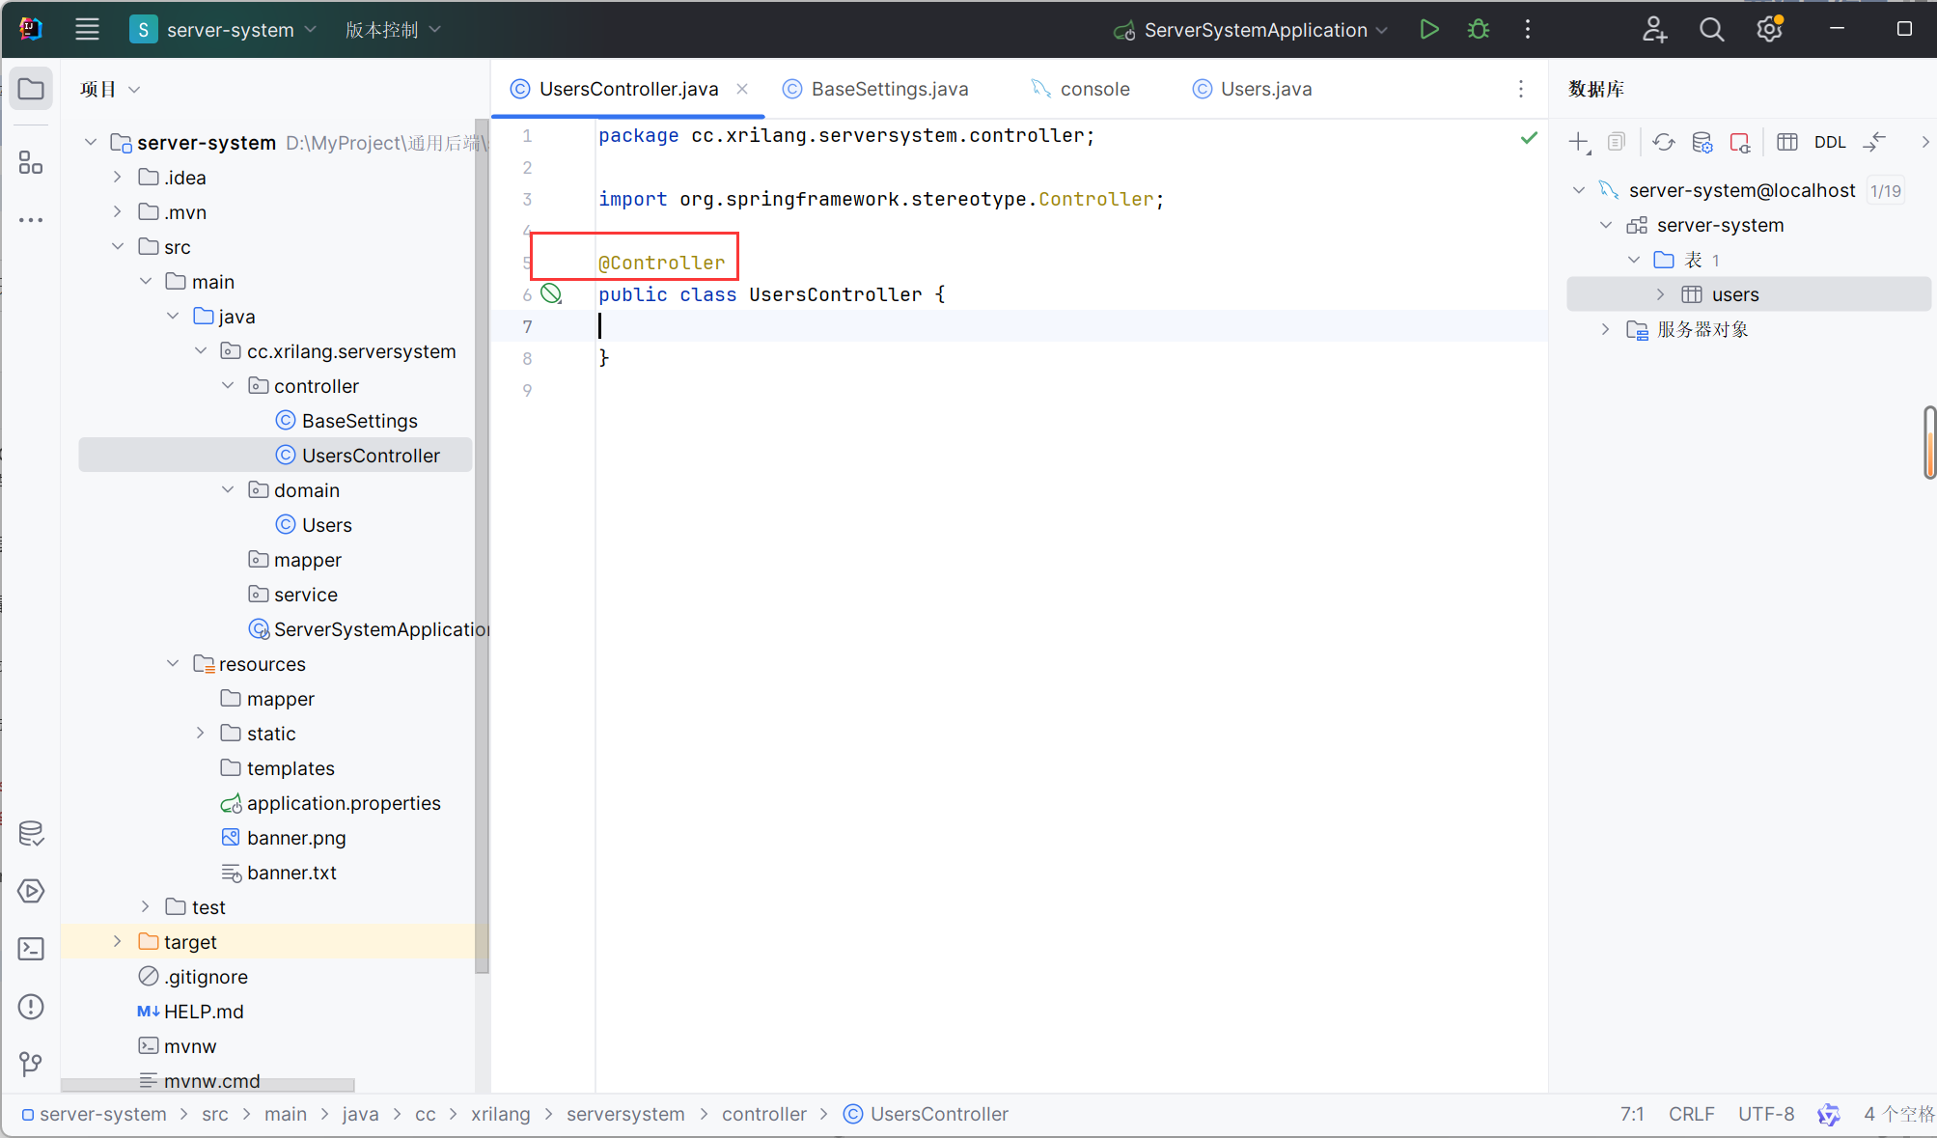Screen dimensions: 1937x1138
Task: Click the duplicate data source icon
Action: click(1617, 142)
